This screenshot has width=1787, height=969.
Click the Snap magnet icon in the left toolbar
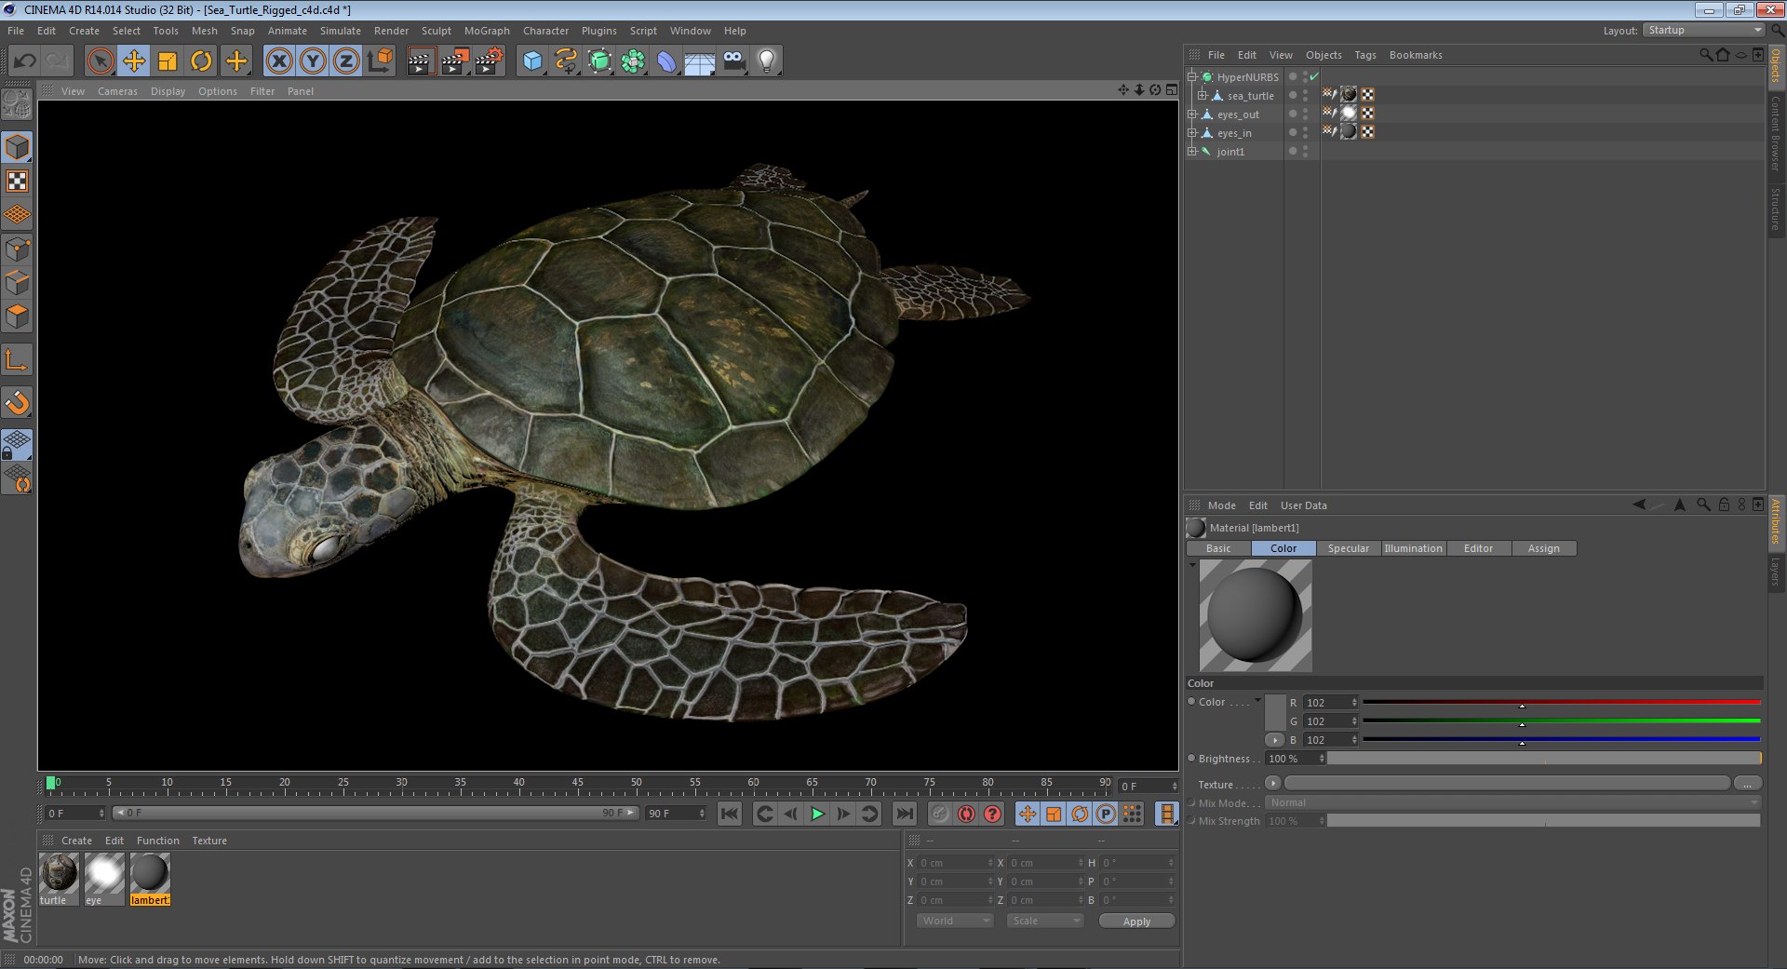[18, 403]
